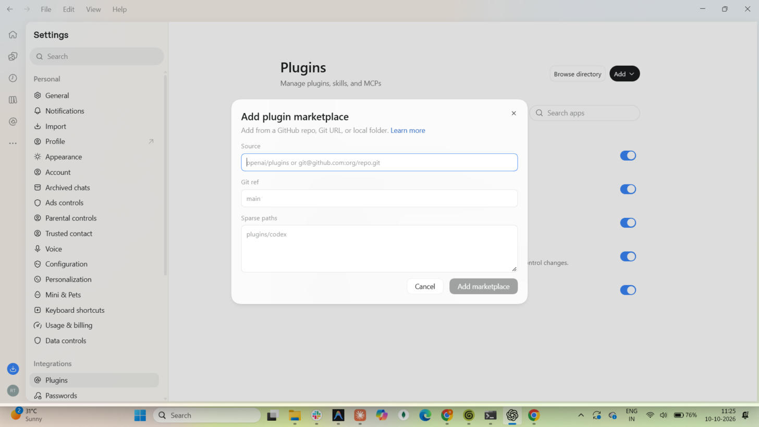
Task: Open the Edit menu
Action: coord(68,9)
